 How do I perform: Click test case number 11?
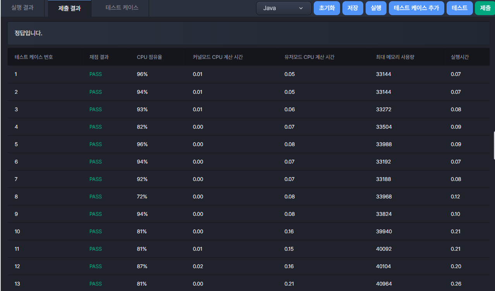click(x=17, y=249)
